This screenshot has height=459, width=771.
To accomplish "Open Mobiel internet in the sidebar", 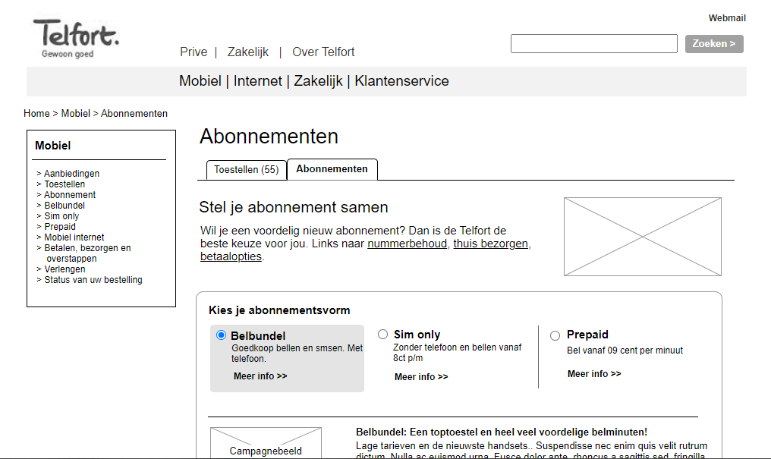I will [74, 237].
